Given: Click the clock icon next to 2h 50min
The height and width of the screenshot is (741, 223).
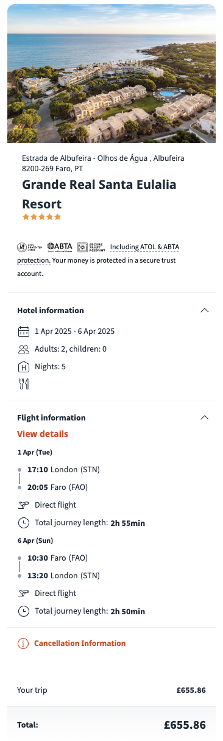Looking at the screenshot, I should pos(24,611).
